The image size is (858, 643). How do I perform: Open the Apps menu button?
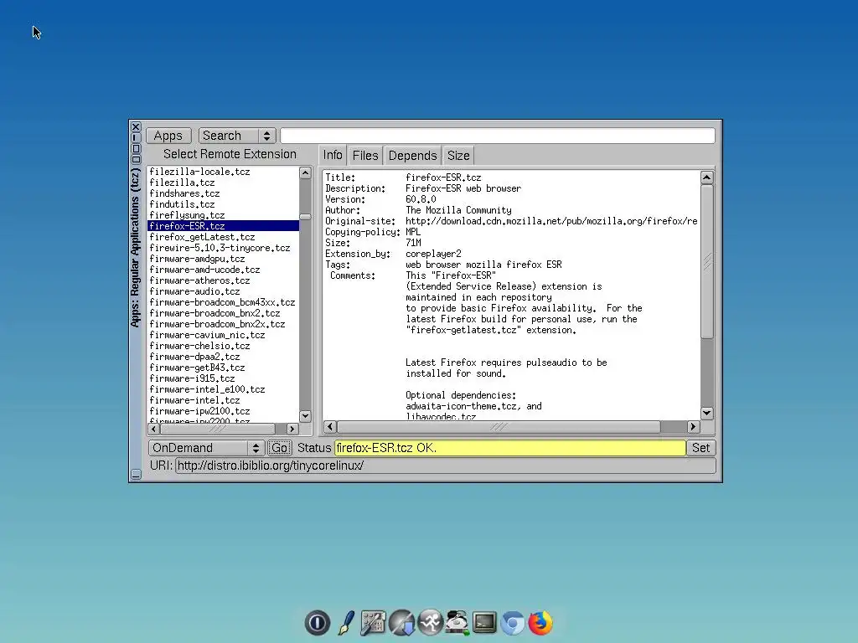click(168, 136)
